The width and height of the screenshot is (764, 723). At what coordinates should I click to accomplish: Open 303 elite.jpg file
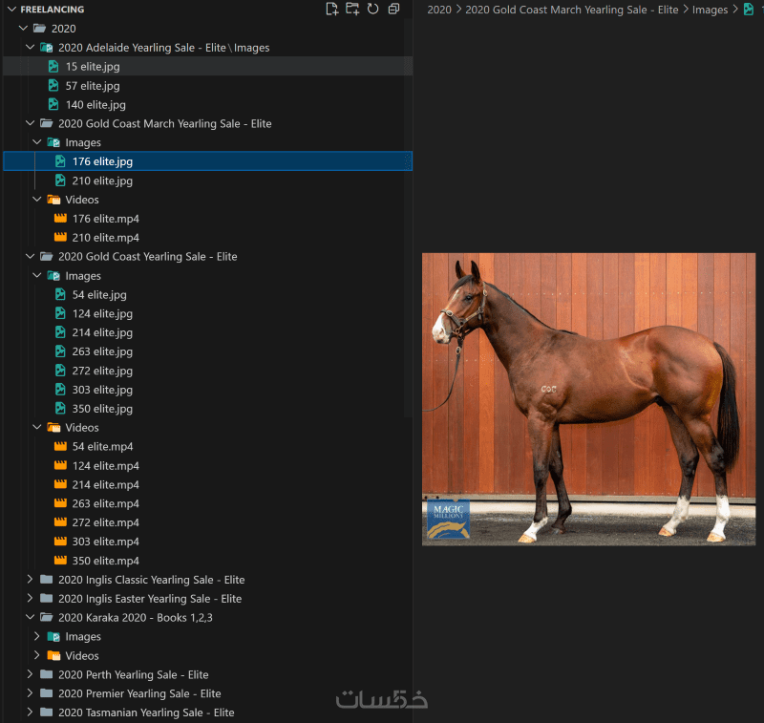coord(207,390)
